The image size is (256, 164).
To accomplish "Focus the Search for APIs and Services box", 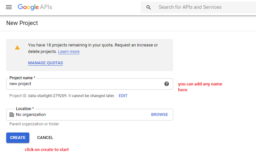I will (198, 7).
